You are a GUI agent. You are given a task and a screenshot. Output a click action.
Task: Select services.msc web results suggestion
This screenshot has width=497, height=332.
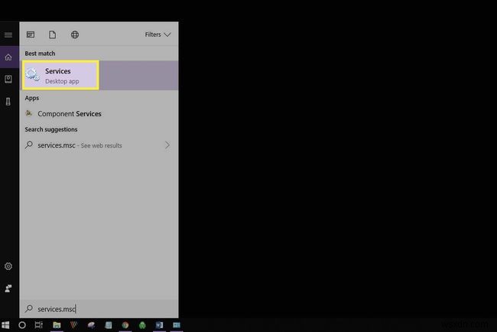(x=99, y=145)
